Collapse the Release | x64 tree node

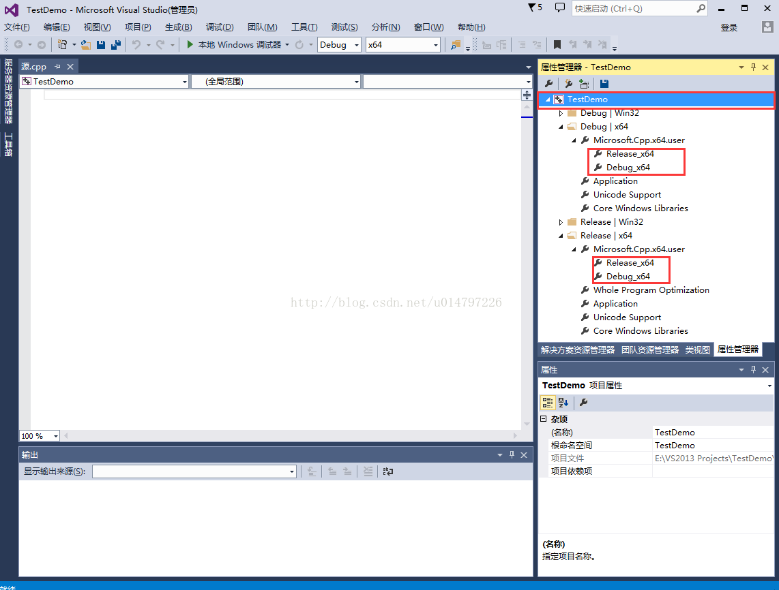561,236
